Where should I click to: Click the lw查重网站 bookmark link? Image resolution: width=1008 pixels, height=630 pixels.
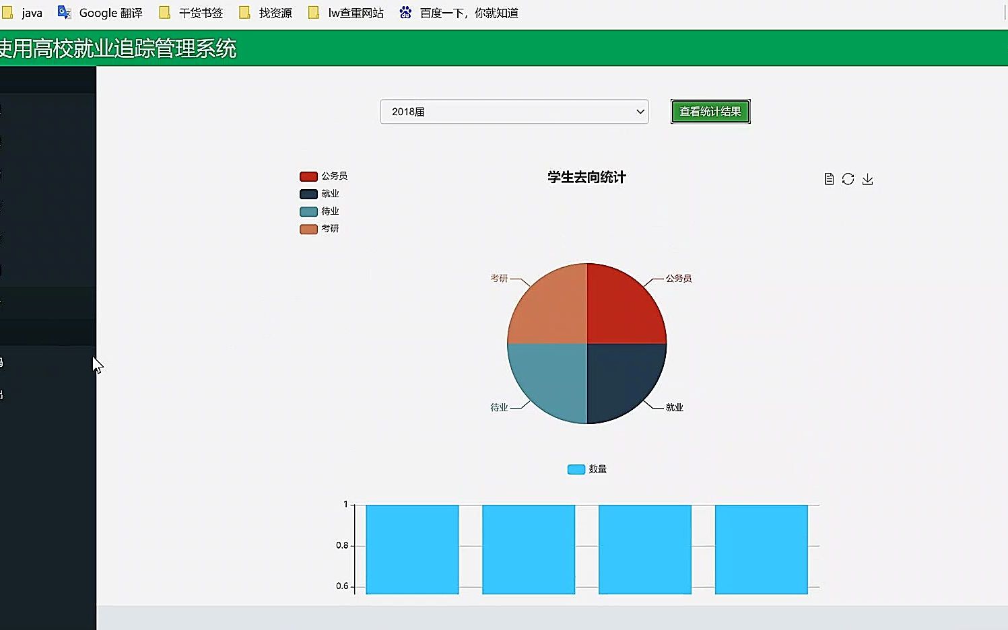click(x=355, y=12)
